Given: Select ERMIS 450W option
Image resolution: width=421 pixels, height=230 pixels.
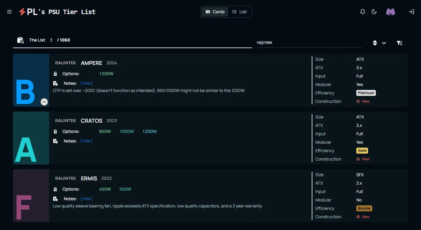Looking at the screenshot, I should (x=105, y=189).
